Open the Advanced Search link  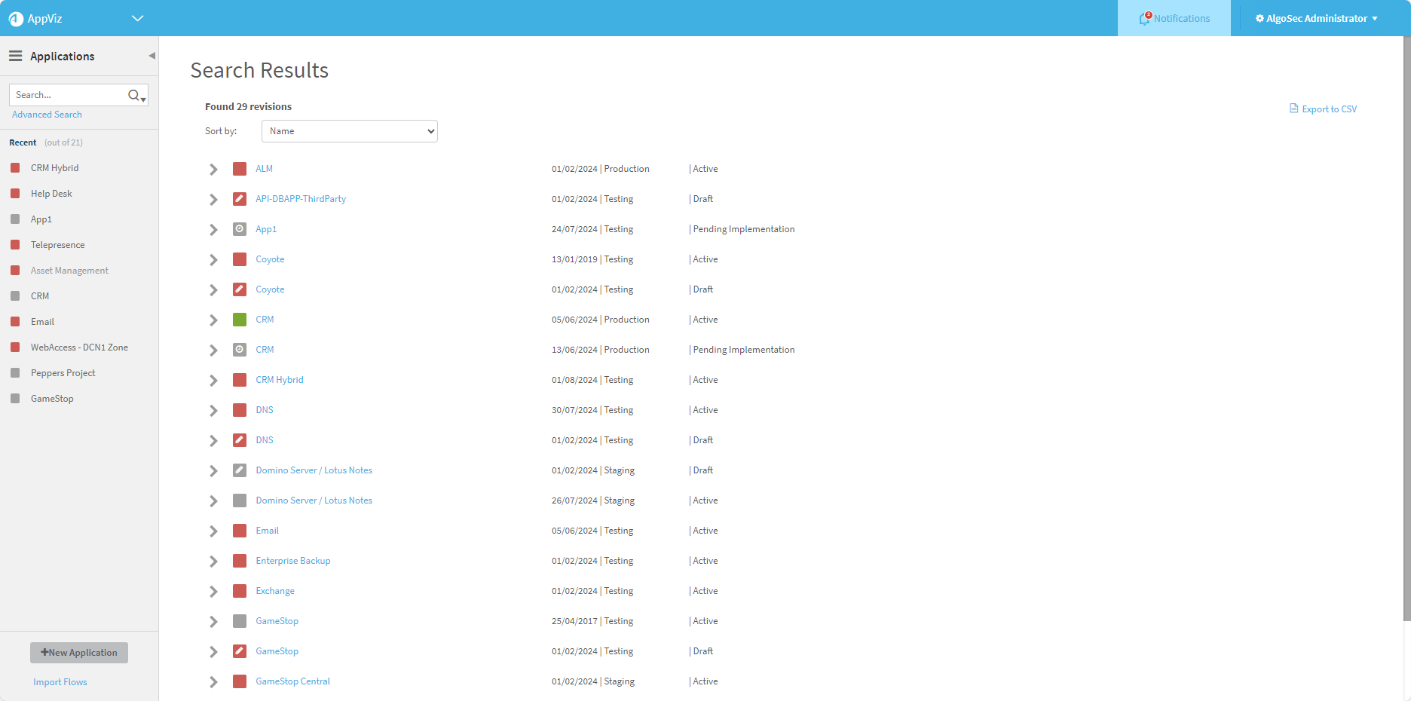47,115
